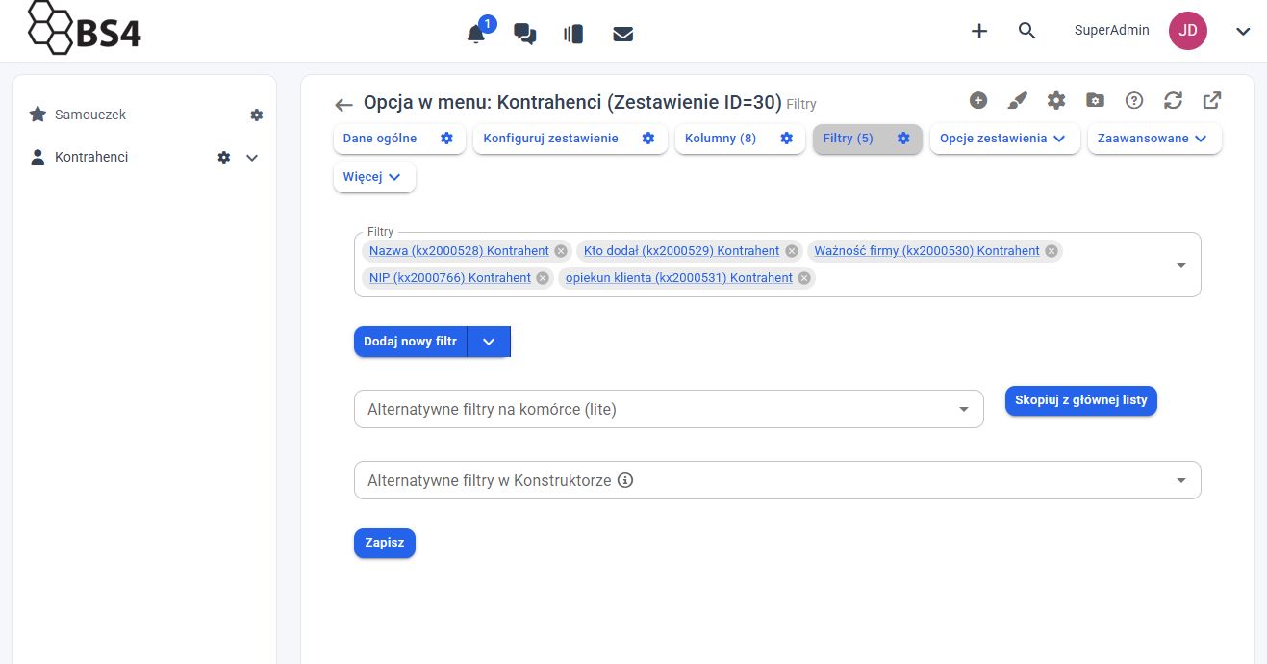
Task: Click the refresh icon
Action: pyautogui.click(x=1173, y=100)
